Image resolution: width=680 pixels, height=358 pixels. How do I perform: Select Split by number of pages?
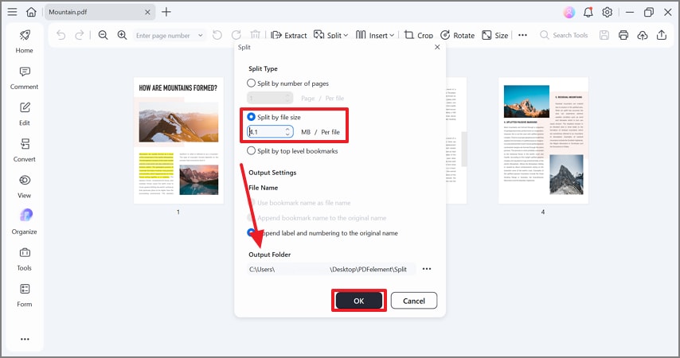288,84
